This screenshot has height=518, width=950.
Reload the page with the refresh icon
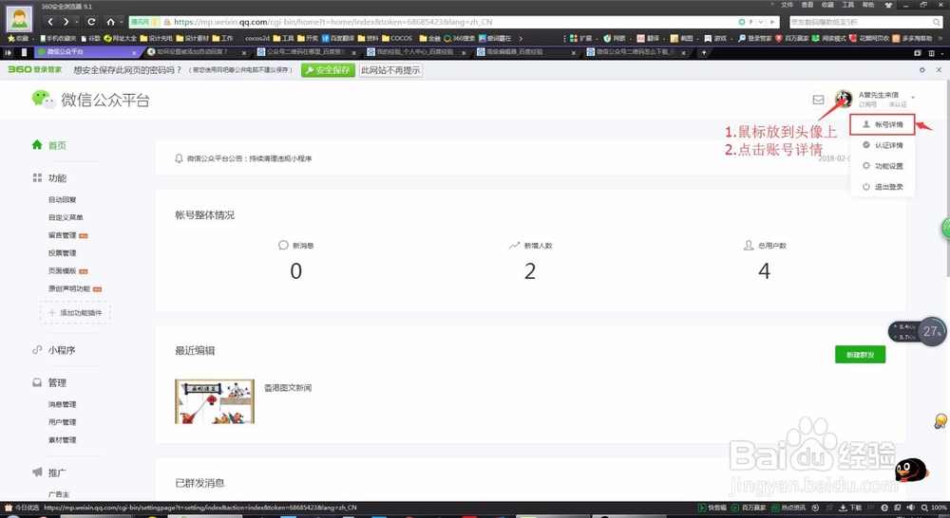tap(91, 22)
